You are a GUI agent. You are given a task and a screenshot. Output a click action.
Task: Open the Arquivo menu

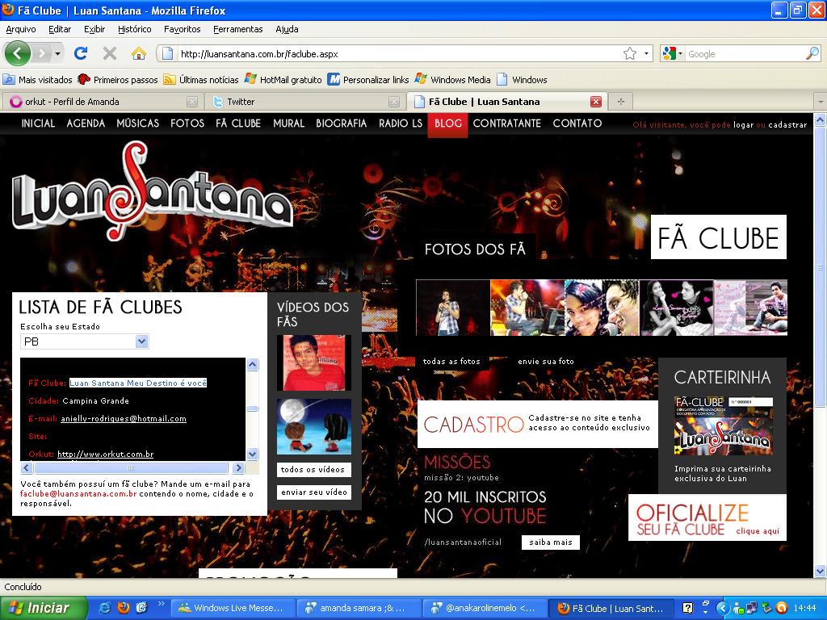point(21,30)
